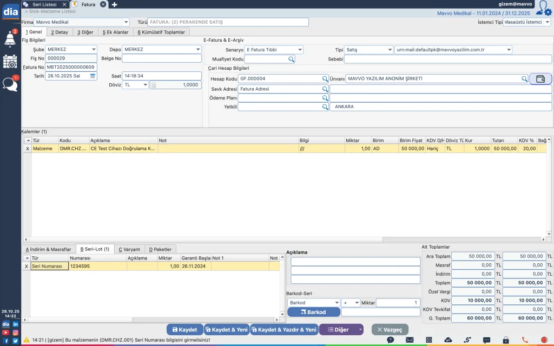Add a new tab with plus icon

coord(114,4)
